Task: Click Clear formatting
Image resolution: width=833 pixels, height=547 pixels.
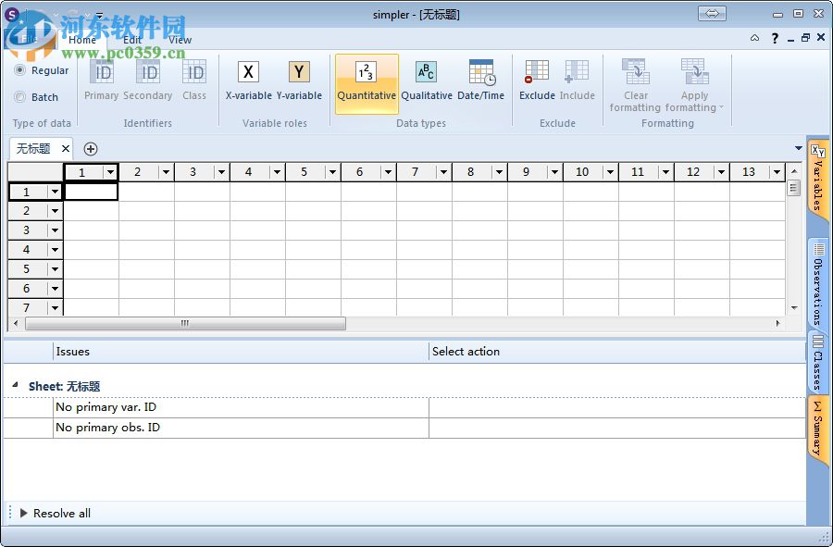Action: (635, 85)
